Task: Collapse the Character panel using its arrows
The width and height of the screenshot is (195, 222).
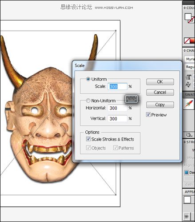Action: (184, 50)
